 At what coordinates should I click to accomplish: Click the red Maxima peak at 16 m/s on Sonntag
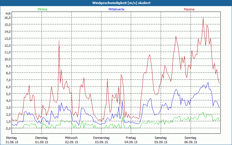click(x=203, y=18)
